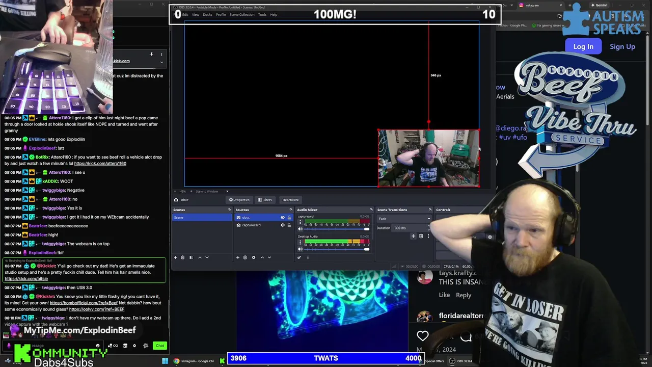This screenshot has height=367, width=652.
Task: Reply to the Instagram comment
Action: point(464,295)
